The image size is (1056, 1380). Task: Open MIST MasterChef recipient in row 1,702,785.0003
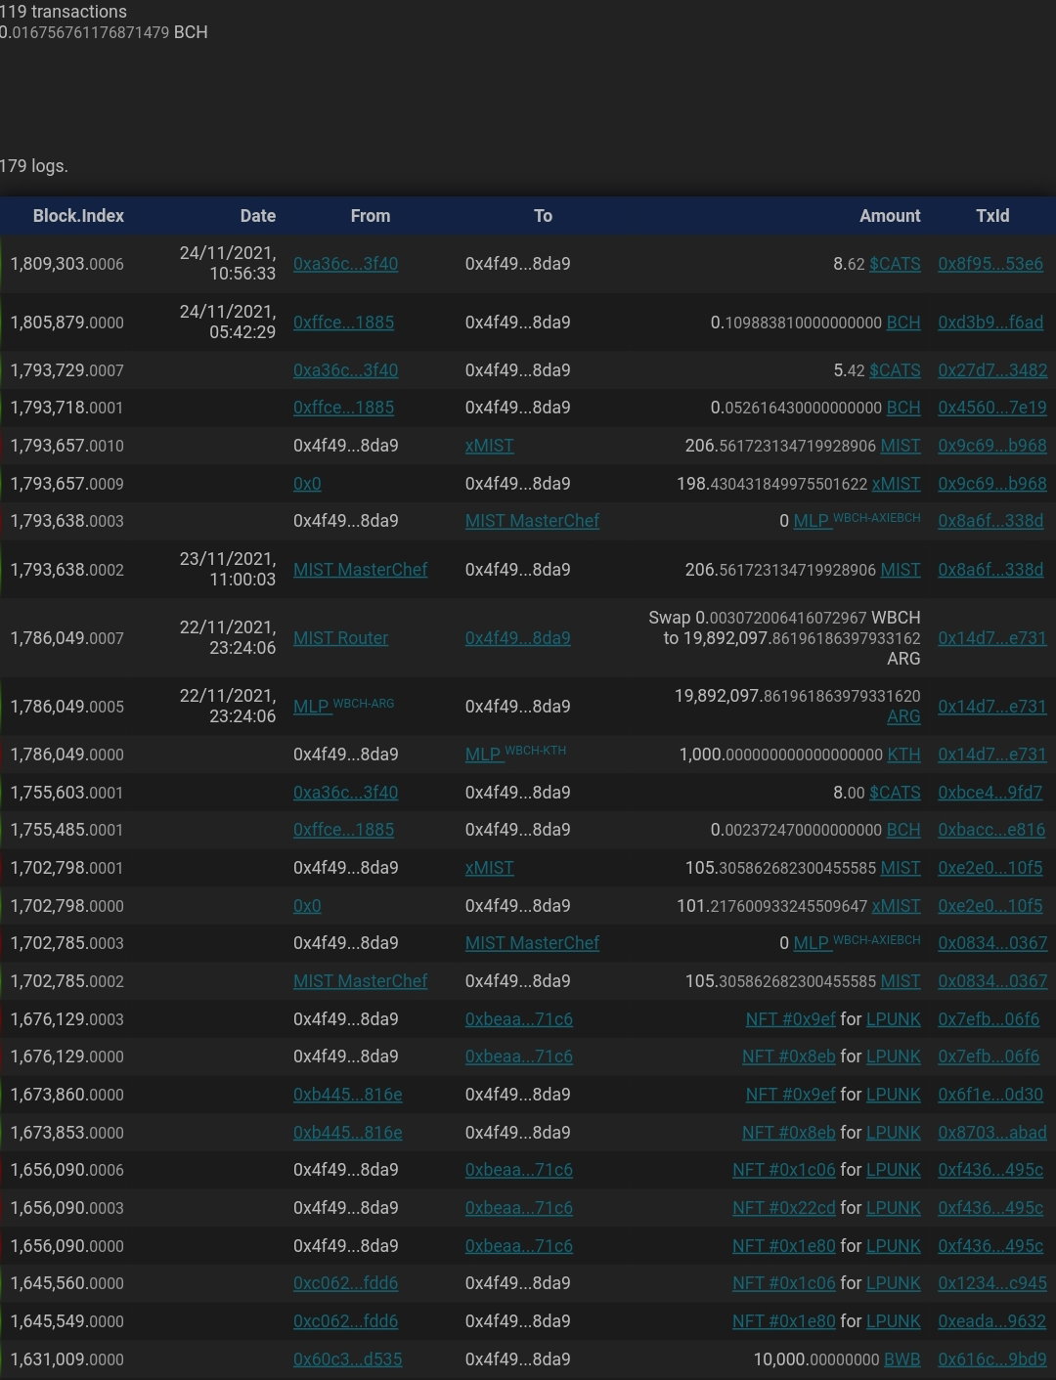tap(532, 943)
